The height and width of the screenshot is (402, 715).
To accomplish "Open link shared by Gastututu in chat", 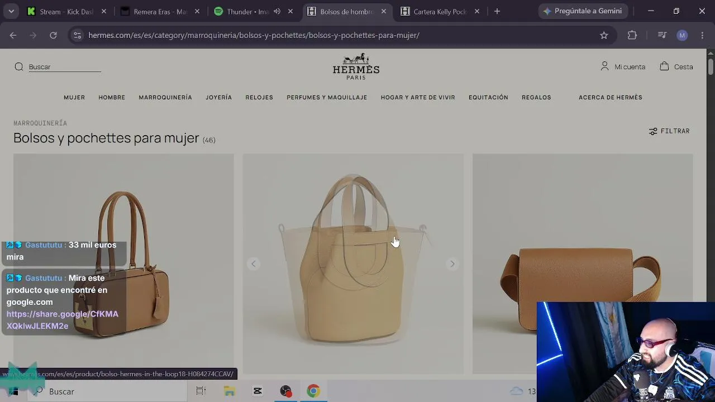I will tap(62, 320).
